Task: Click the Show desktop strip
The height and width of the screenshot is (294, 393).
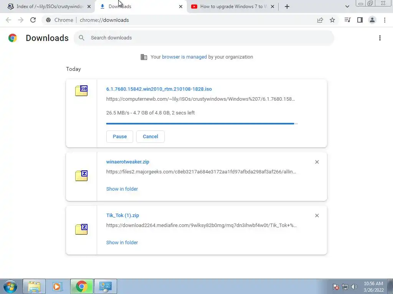Action: (390, 286)
